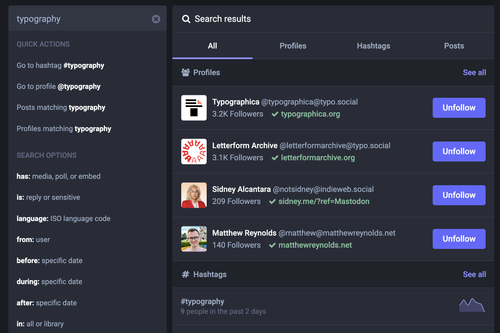Click the Sidney Alcantara display name
The width and height of the screenshot is (500, 333).
(242, 189)
